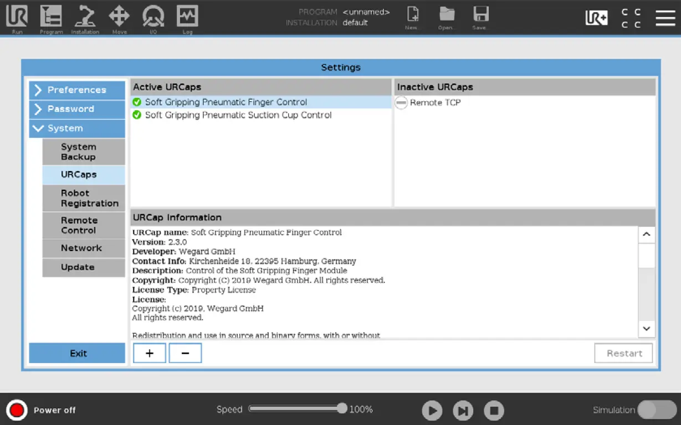Click the Exit button
The height and width of the screenshot is (425, 681).
[77, 353]
